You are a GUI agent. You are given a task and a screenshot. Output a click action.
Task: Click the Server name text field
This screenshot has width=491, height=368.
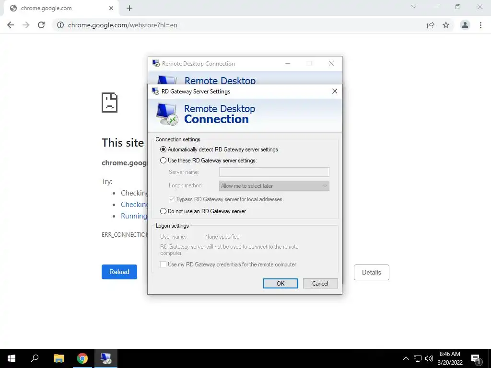[x=274, y=172]
